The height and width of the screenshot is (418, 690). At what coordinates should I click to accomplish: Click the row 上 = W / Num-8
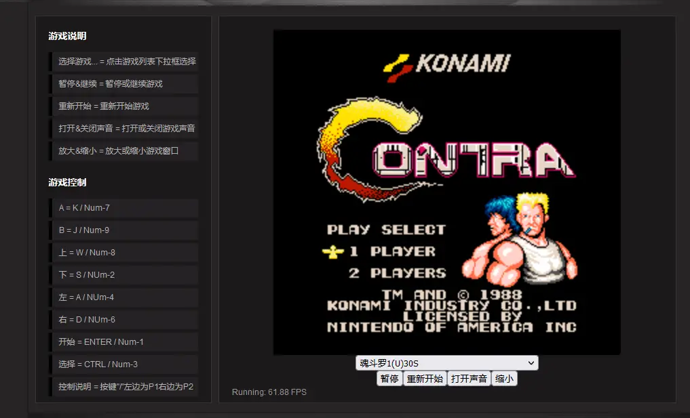(x=123, y=253)
